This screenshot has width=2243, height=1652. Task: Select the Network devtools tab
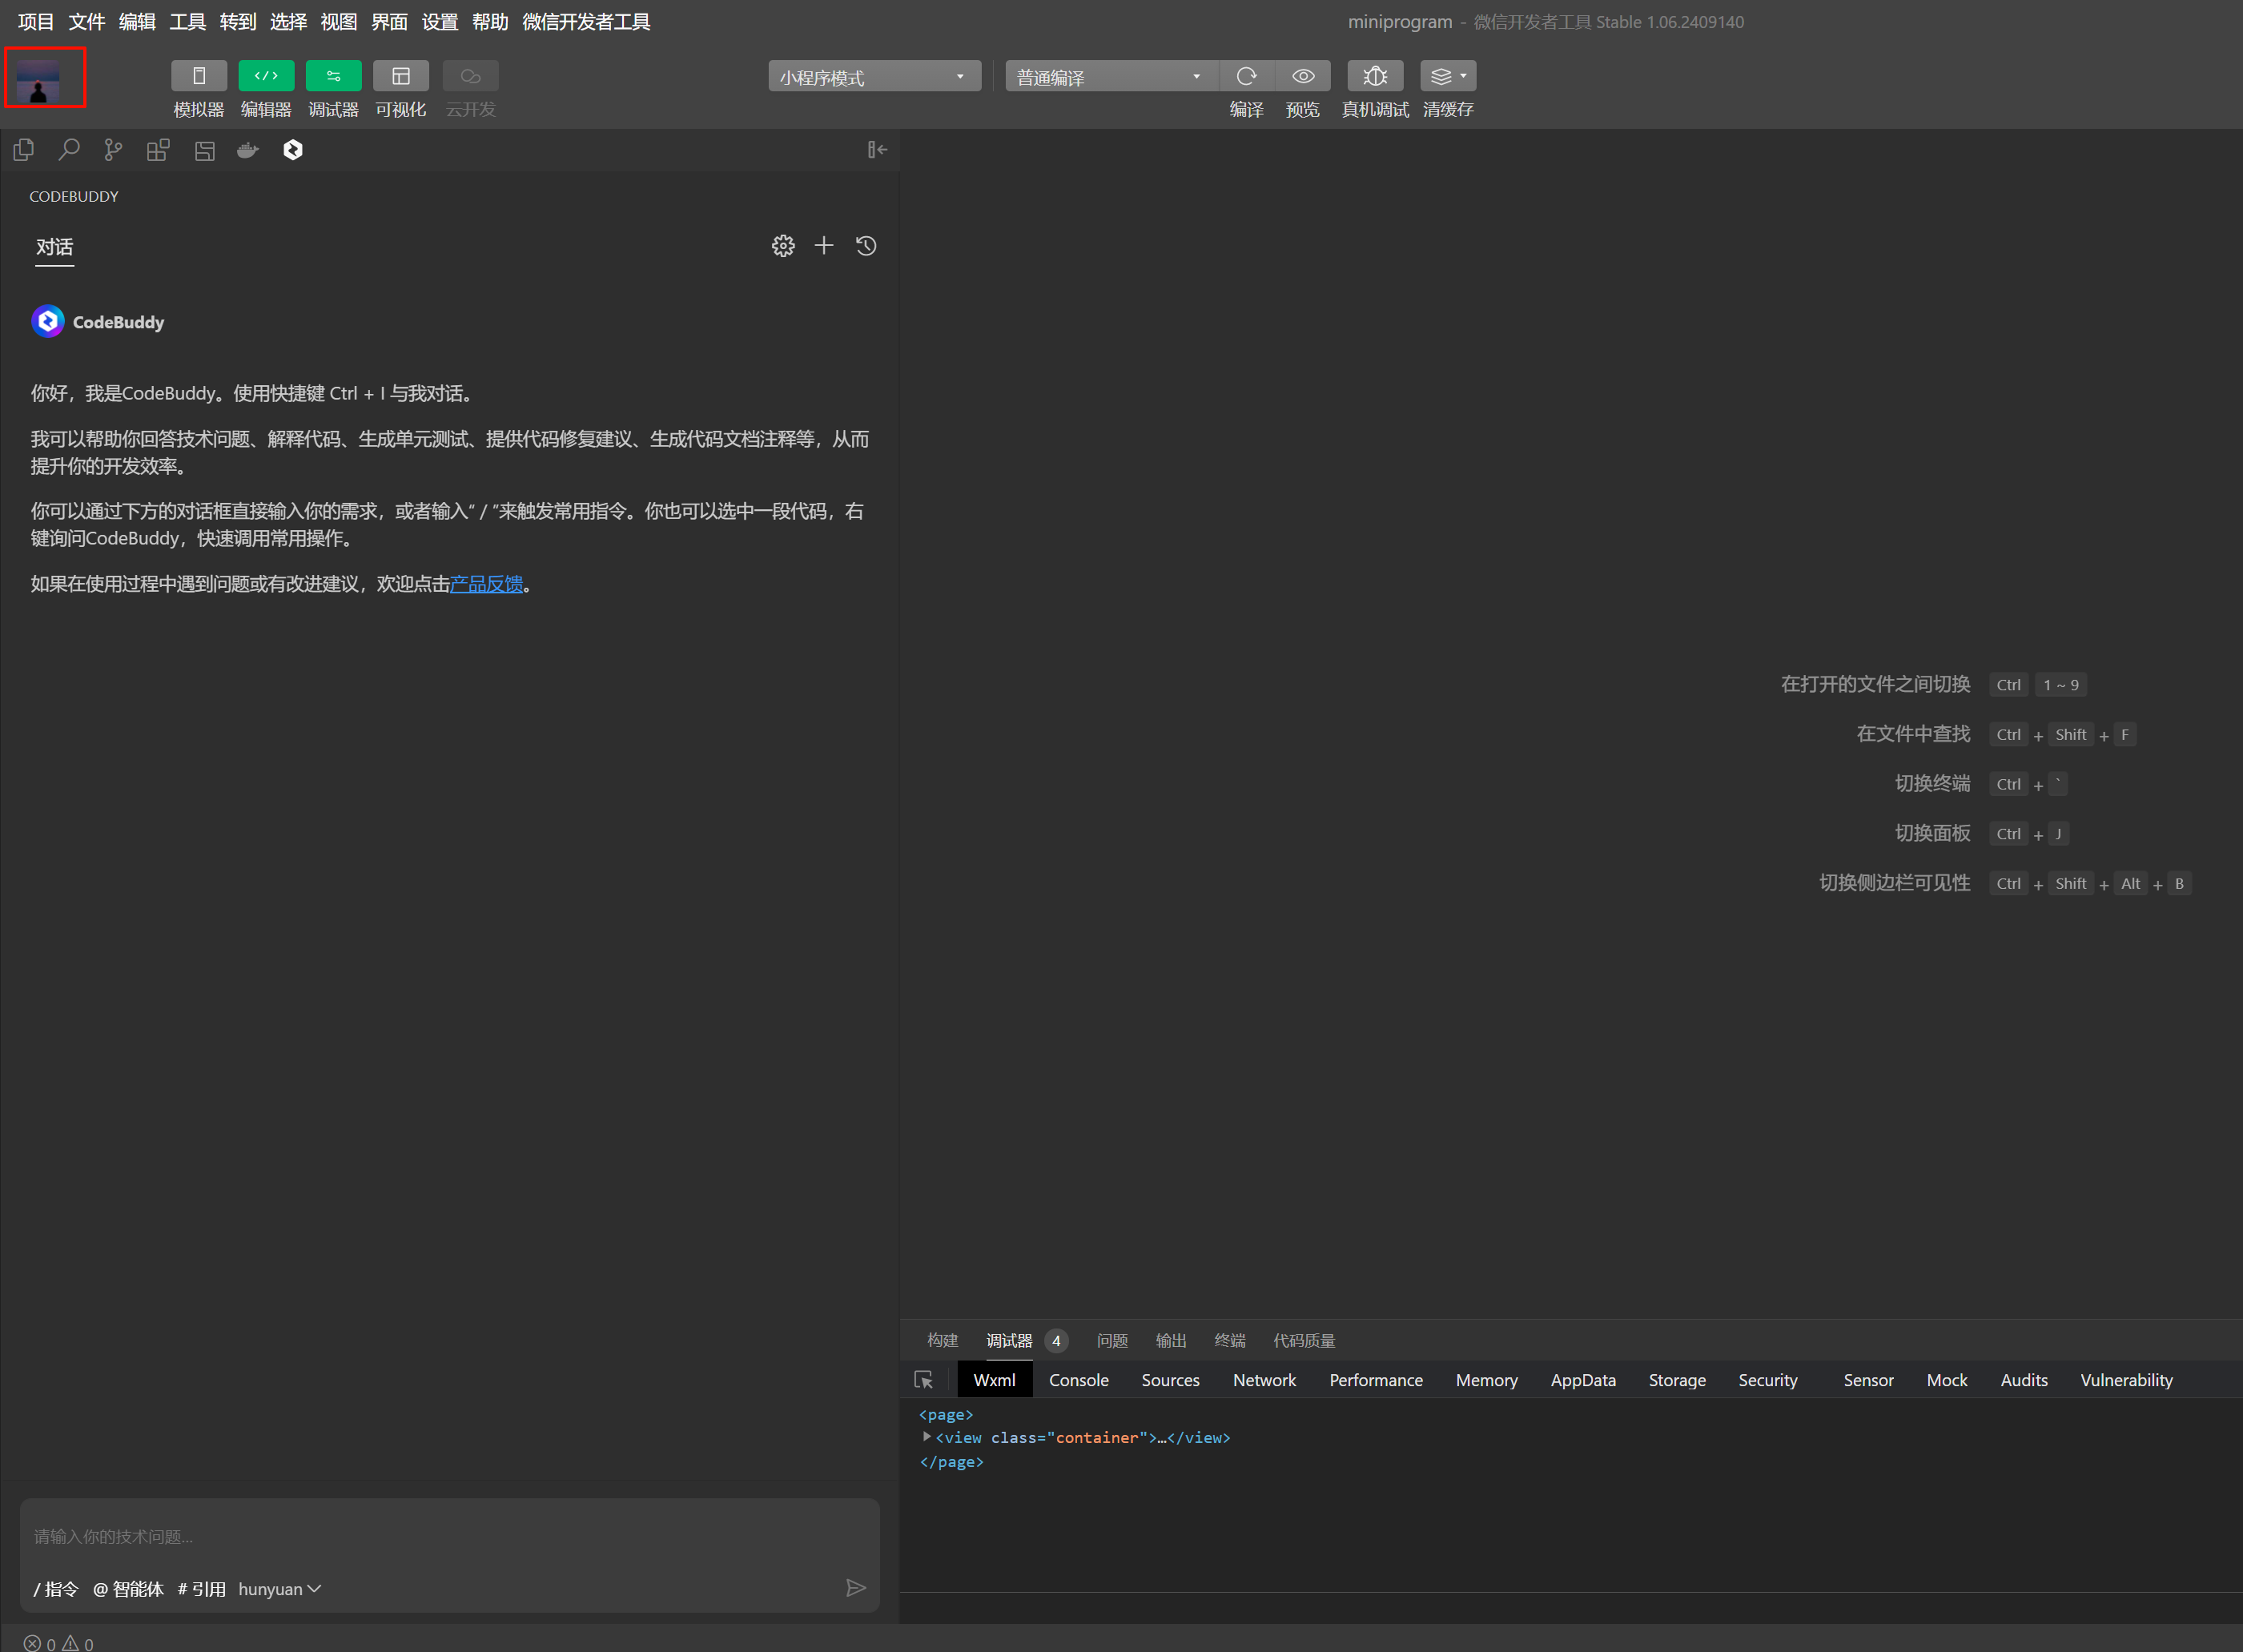1264,1380
